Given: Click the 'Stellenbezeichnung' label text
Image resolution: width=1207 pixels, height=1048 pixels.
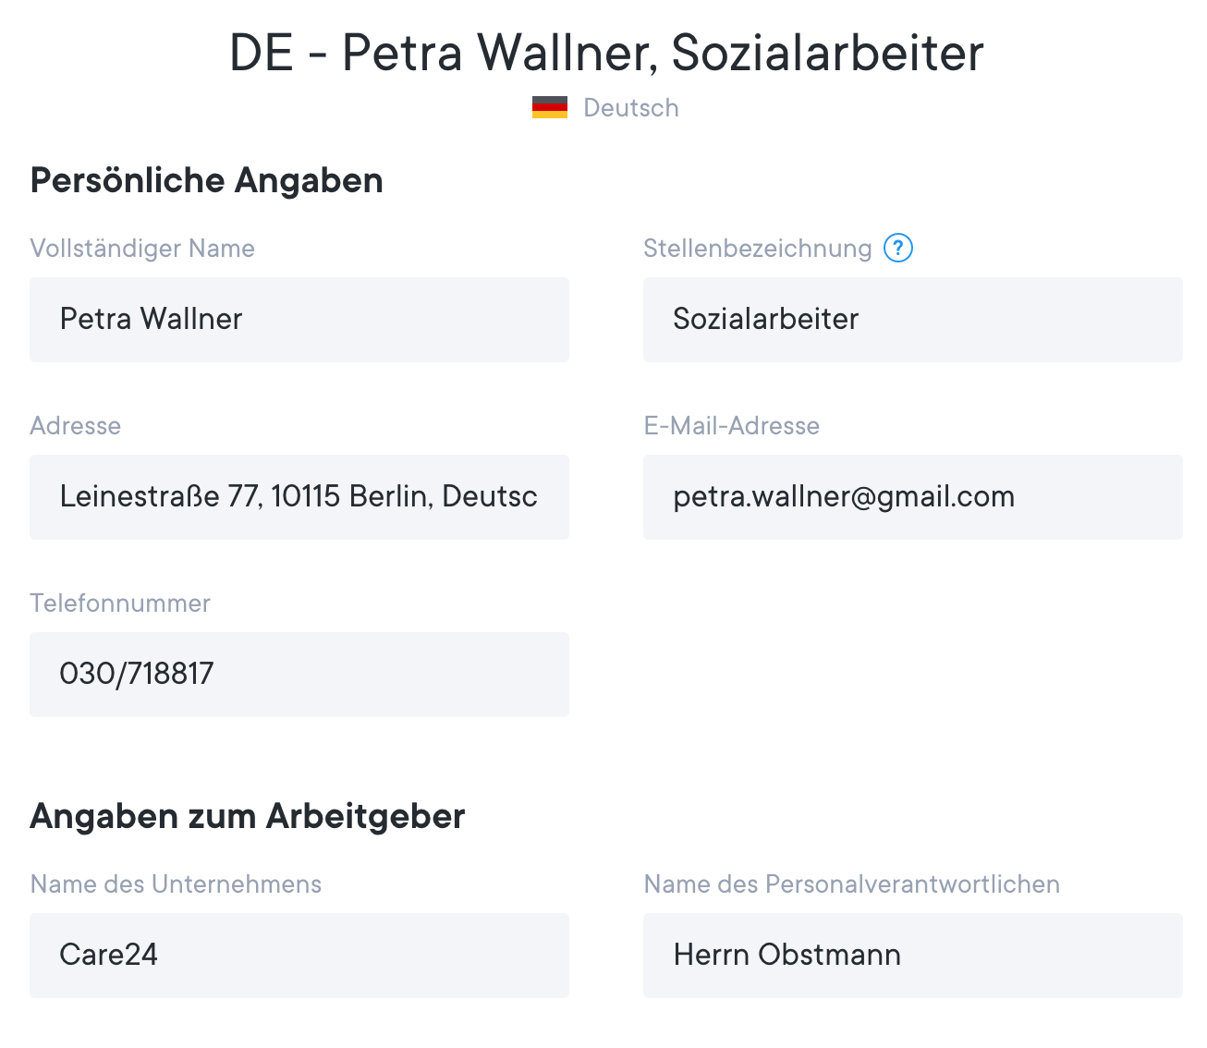Looking at the screenshot, I should click(757, 249).
